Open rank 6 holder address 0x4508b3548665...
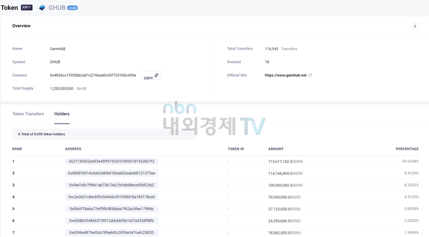 (112, 220)
